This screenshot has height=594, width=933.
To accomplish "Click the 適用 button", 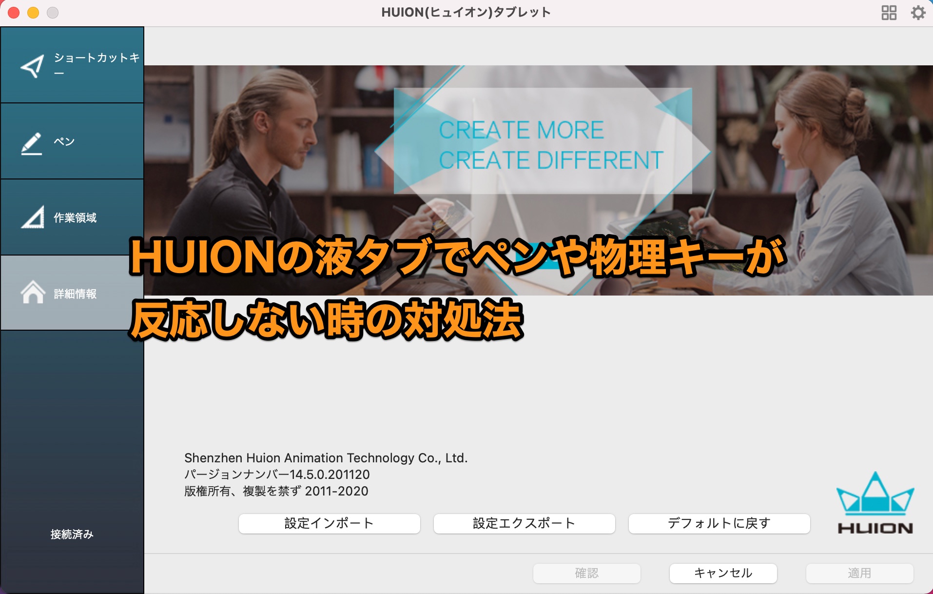I will point(860,573).
